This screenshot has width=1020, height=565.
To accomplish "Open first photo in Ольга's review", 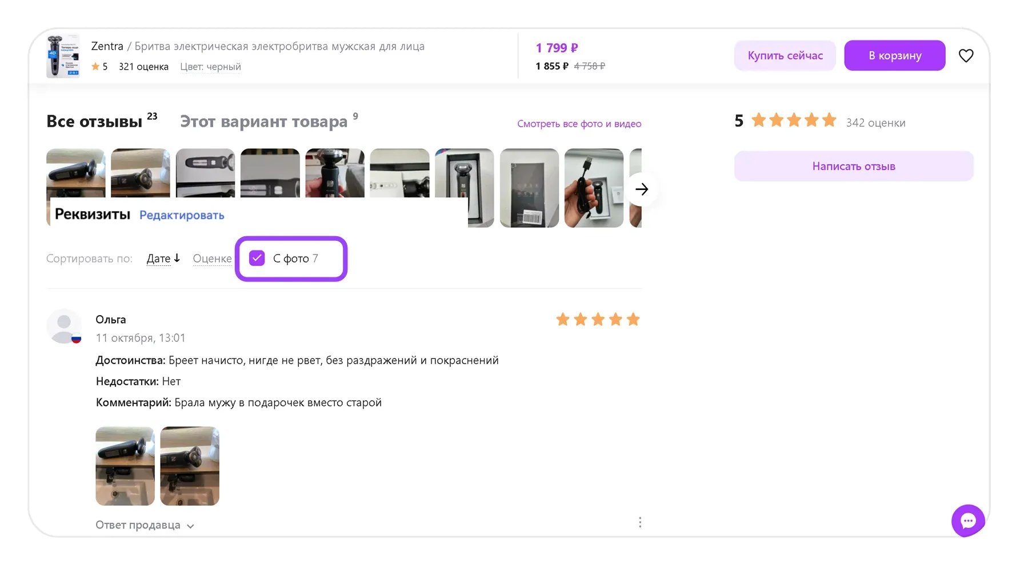I will (125, 466).
